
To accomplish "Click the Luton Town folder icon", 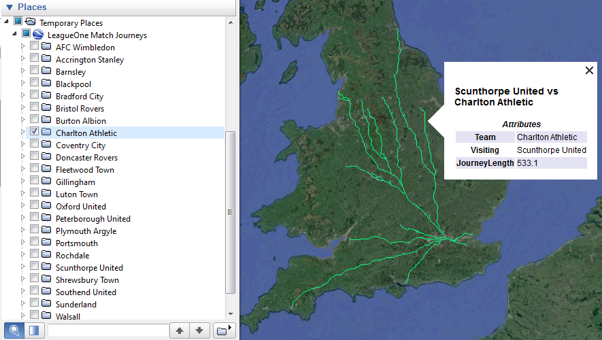I will [x=46, y=193].
